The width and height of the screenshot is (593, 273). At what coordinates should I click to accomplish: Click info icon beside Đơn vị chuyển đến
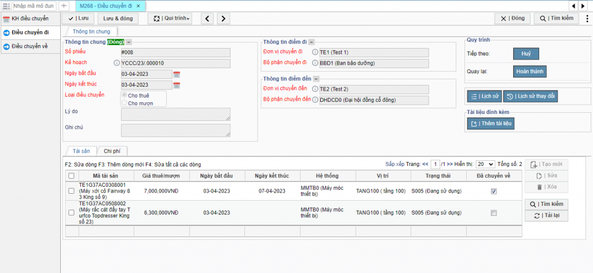click(315, 89)
